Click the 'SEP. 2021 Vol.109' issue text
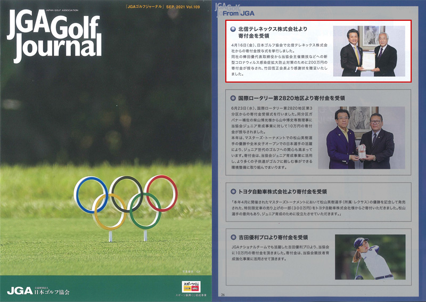Screen dimensions: 426x302 [183, 7]
